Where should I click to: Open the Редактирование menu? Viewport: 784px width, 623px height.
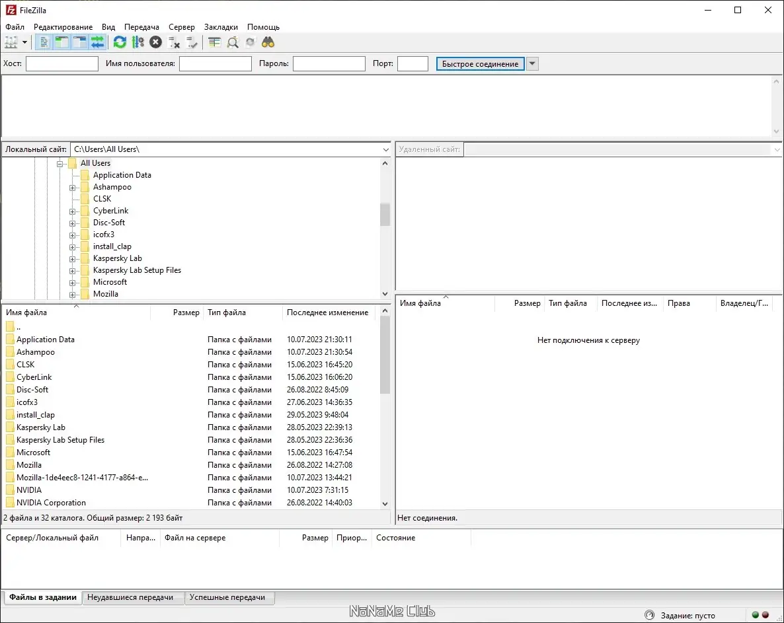click(63, 27)
